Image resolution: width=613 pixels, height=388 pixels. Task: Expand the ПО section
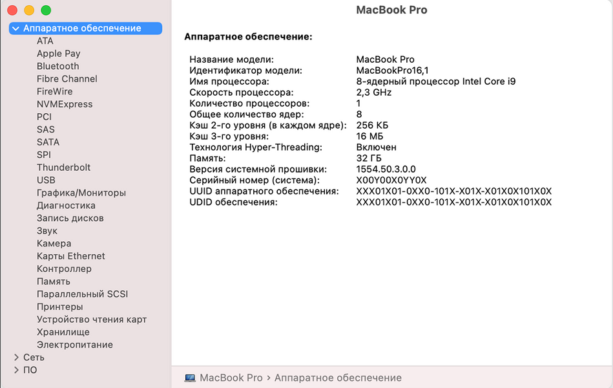coord(16,371)
